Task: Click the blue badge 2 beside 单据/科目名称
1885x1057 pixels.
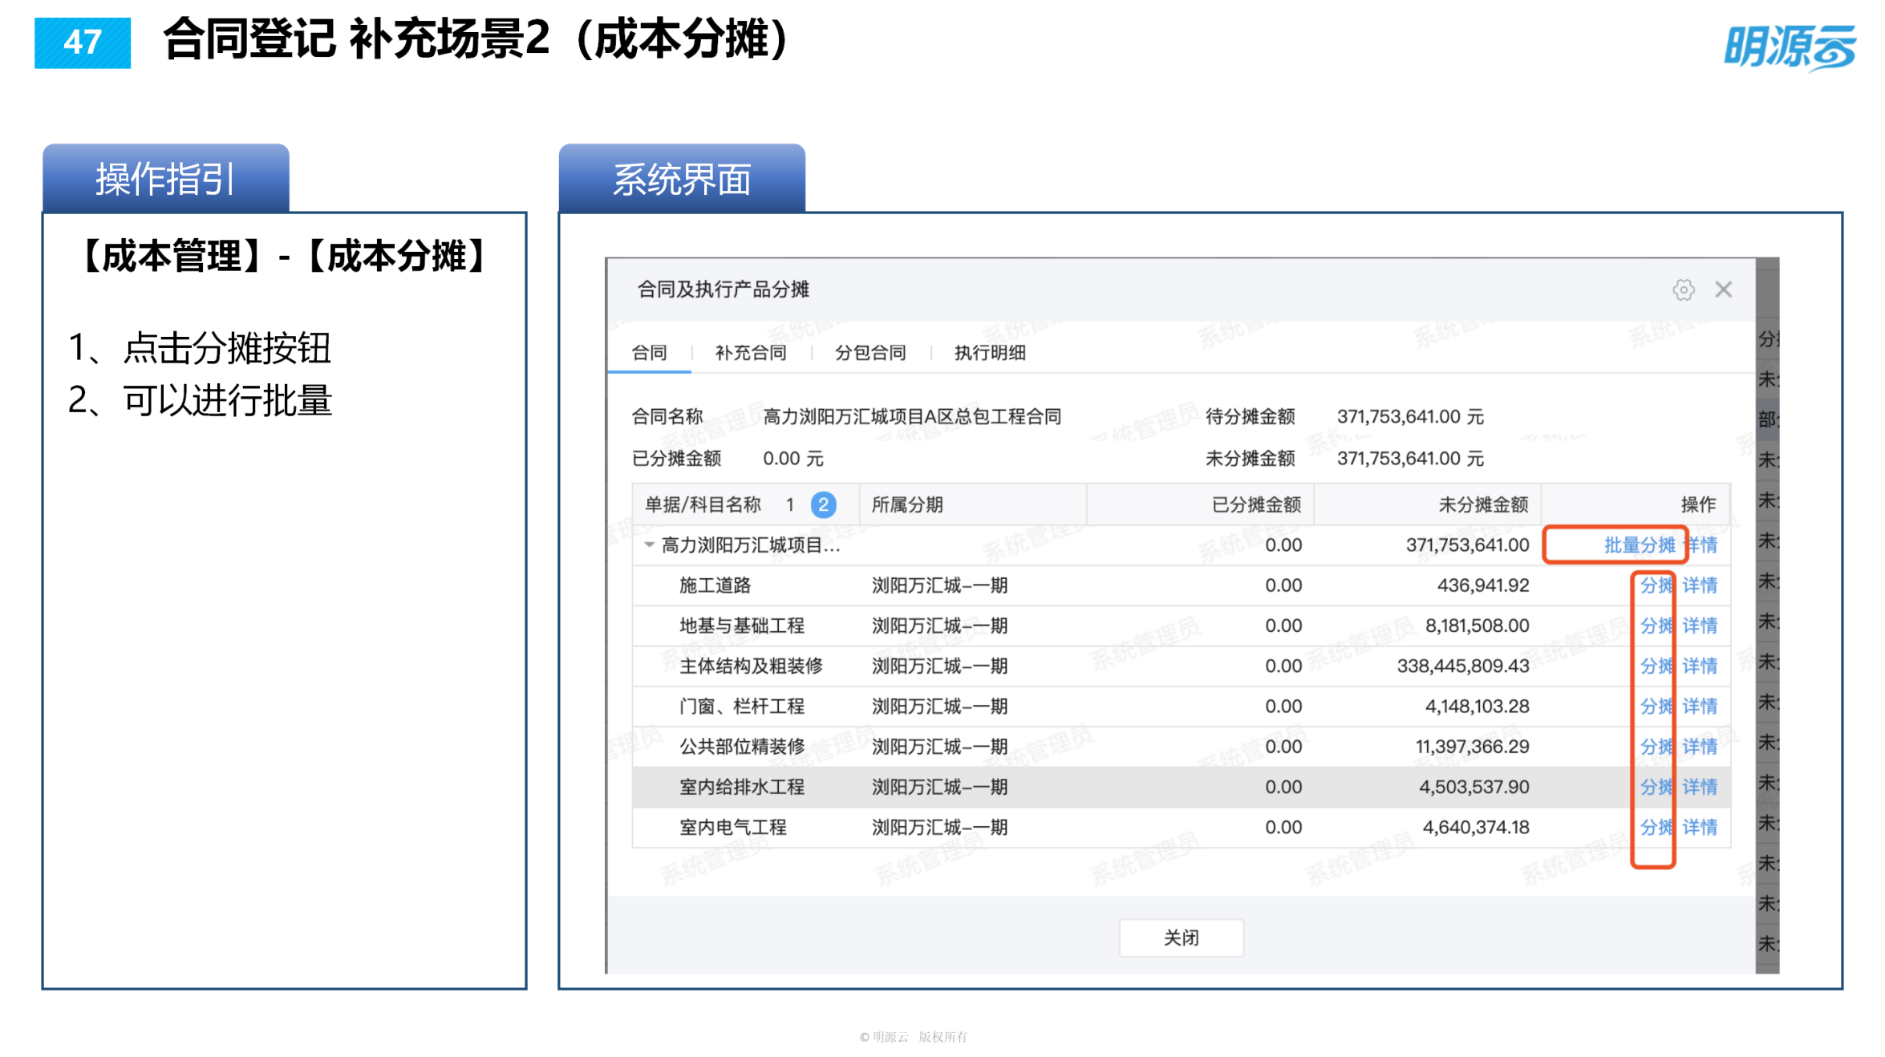Action: pyautogui.click(x=822, y=504)
